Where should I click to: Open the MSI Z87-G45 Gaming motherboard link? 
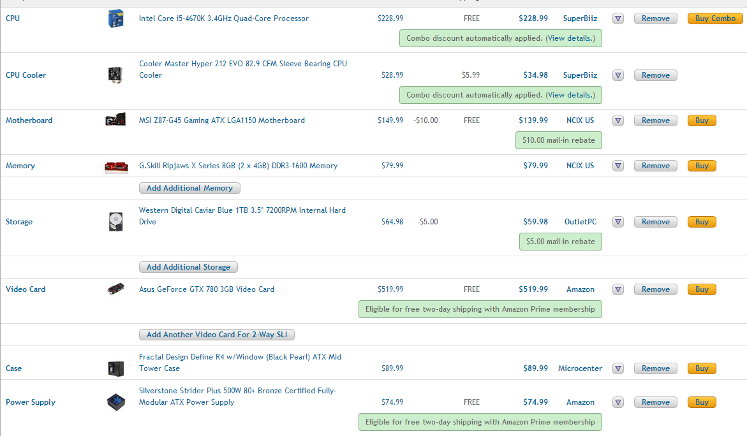222,120
